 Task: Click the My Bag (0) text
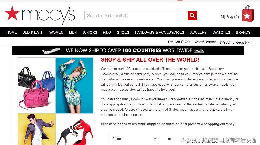tap(230, 17)
